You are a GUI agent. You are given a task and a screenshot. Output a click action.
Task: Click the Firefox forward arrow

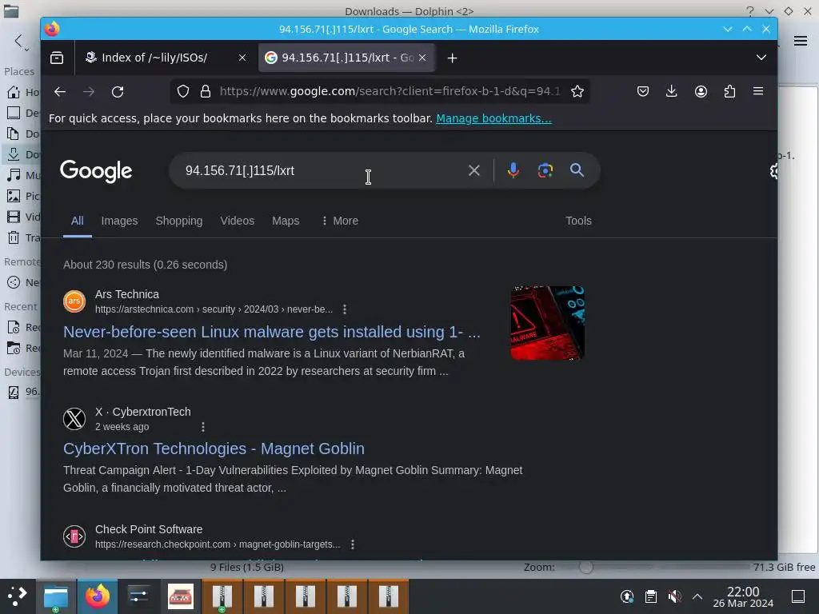89,92
